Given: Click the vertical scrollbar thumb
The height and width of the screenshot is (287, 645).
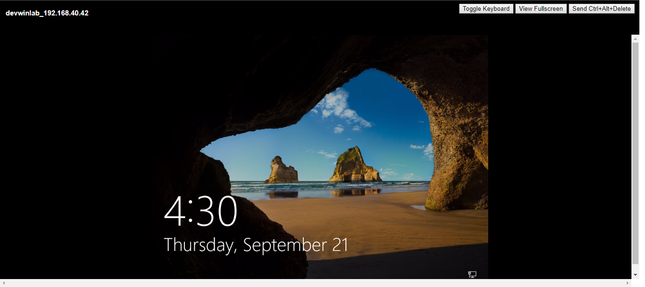Looking at the screenshot, I should (635, 153).
